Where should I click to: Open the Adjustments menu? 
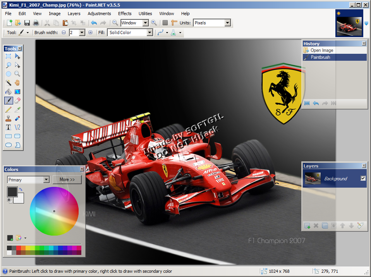[99, 14]
